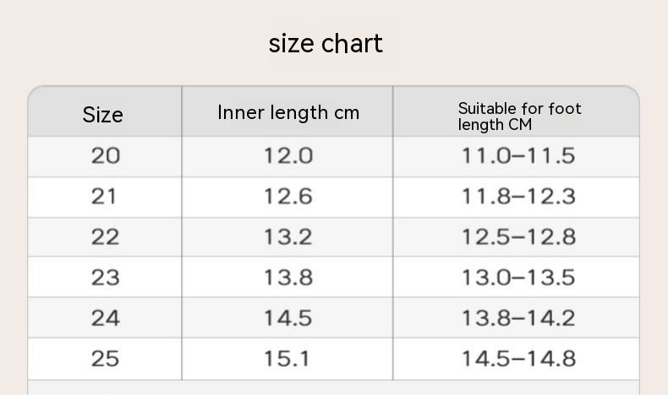Select size 25 in the table

click(106, 359)
